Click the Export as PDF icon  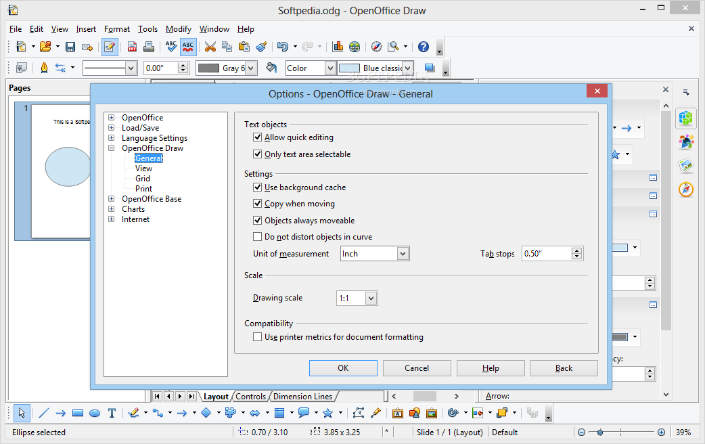(x=132, y=47)
